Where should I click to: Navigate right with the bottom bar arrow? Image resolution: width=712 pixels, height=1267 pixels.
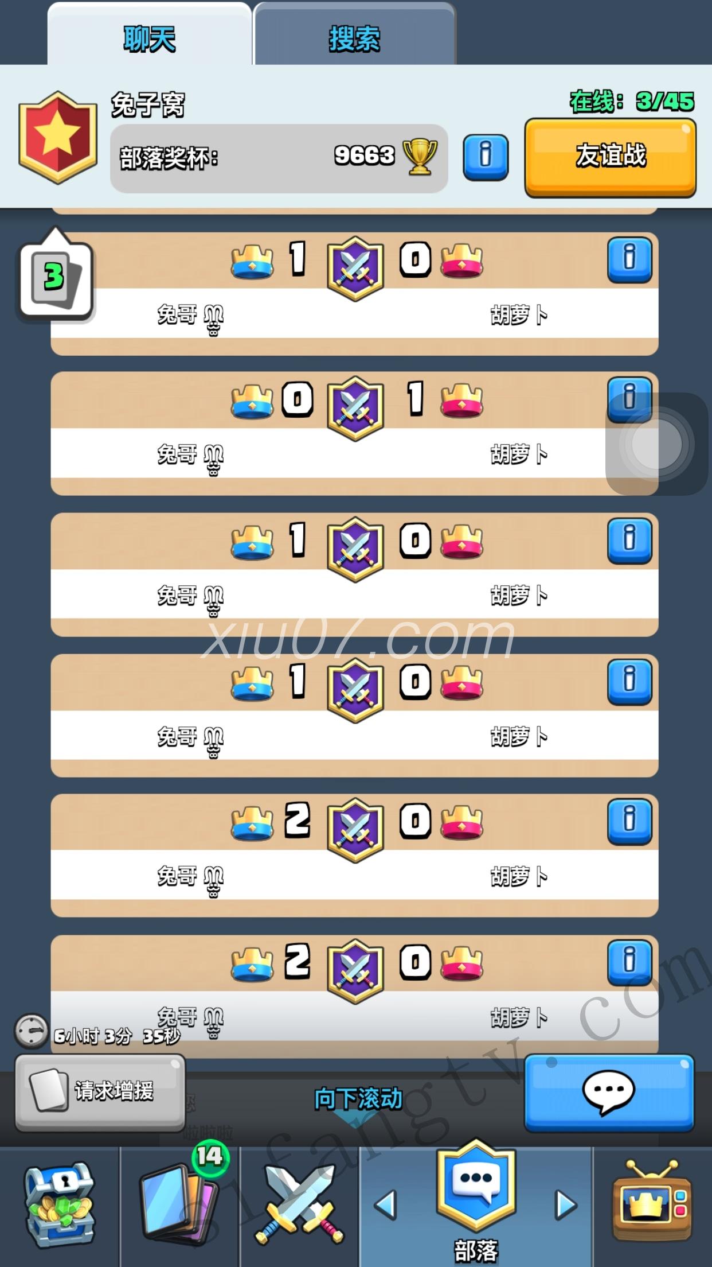pyautogui.click(x=566, y=1204)
